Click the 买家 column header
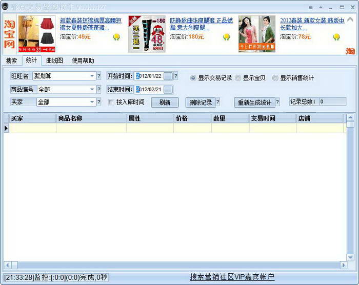The width and height of the screenshot is (359, 285). click(x=32, y=118)
